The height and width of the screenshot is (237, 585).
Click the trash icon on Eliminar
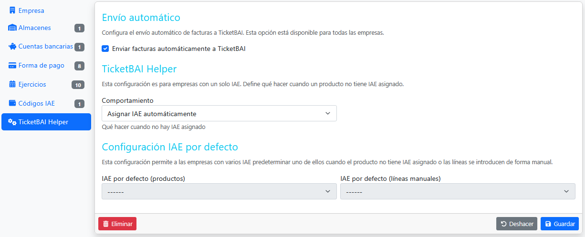(106, 224)
